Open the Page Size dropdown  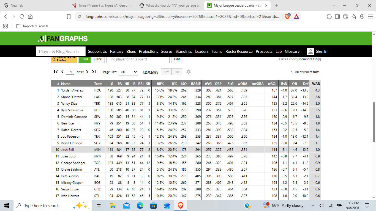click(x=128, y=72)
